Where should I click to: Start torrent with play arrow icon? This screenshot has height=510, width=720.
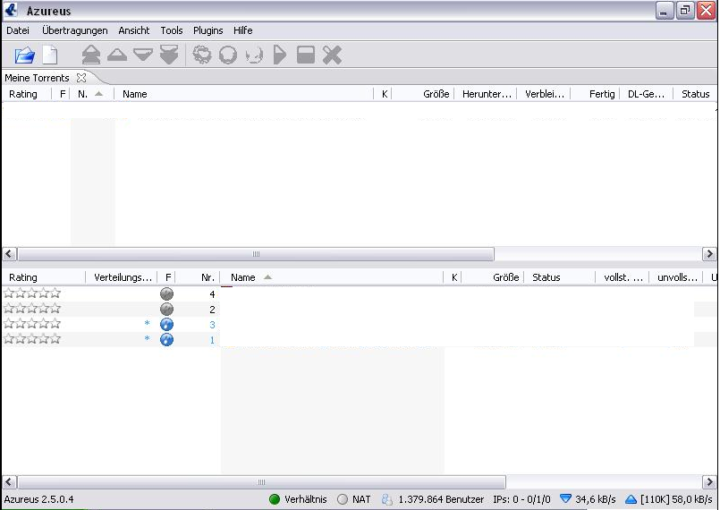(280, 55)
